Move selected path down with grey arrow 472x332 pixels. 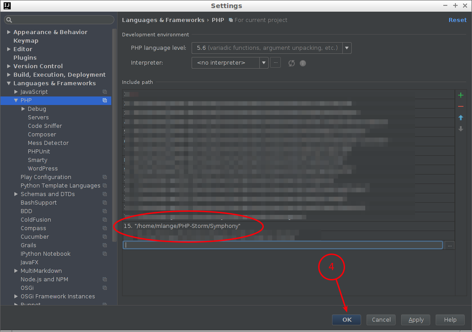461,129
